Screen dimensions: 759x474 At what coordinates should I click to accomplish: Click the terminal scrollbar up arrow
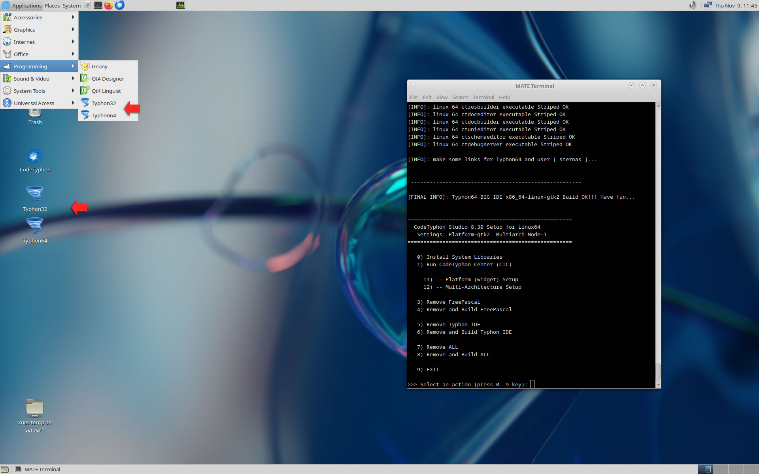[x=658, y=106]
